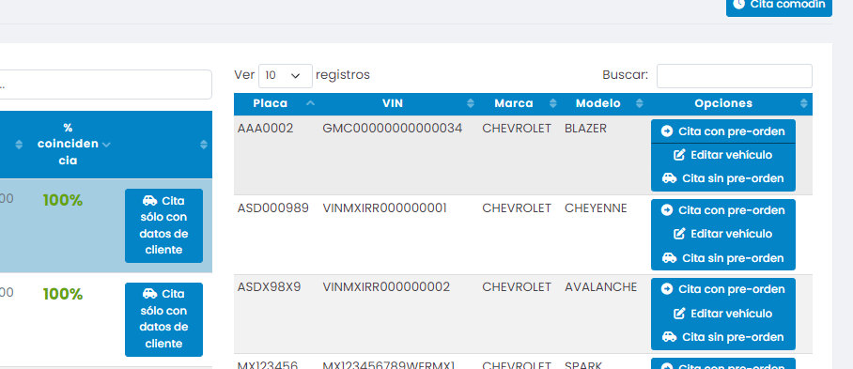Sort the Opciones column with its arrows

point(803,103)
